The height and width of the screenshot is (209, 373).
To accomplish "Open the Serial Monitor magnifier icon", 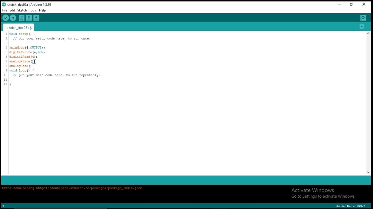I will 363,18.
